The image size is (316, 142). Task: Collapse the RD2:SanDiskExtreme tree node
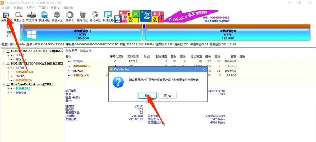tap(4, 84)
